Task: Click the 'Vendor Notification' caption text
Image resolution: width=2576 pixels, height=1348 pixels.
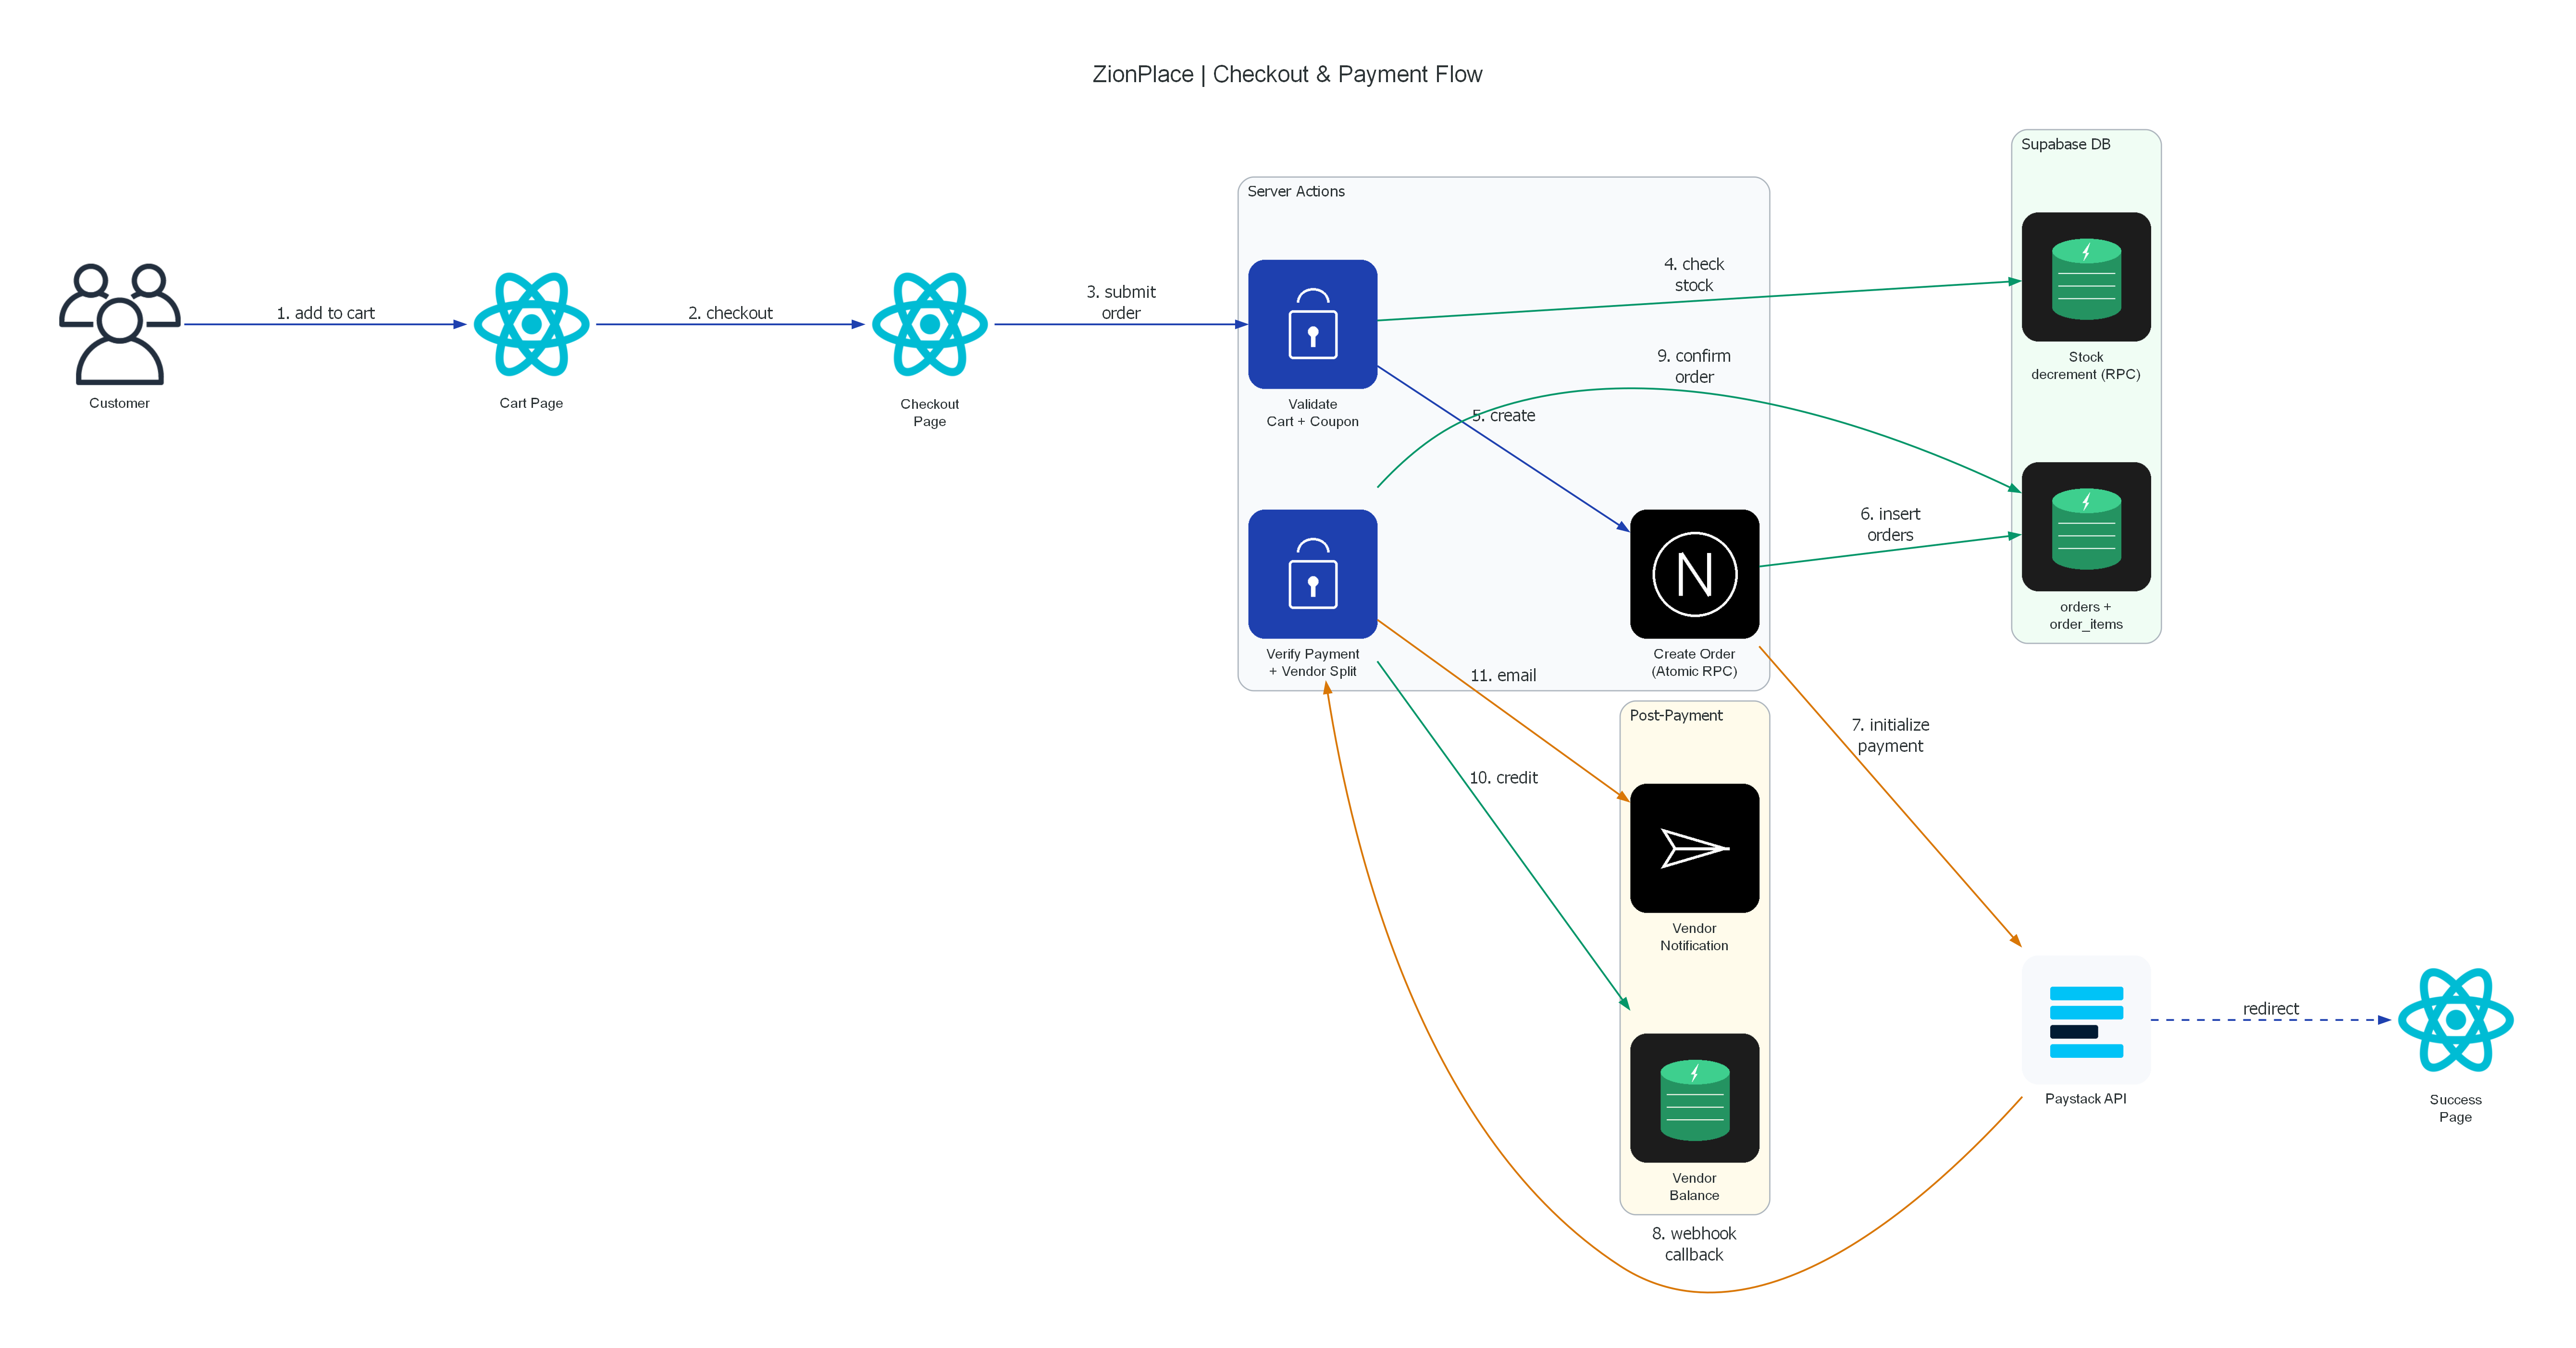Action: 1694,936
